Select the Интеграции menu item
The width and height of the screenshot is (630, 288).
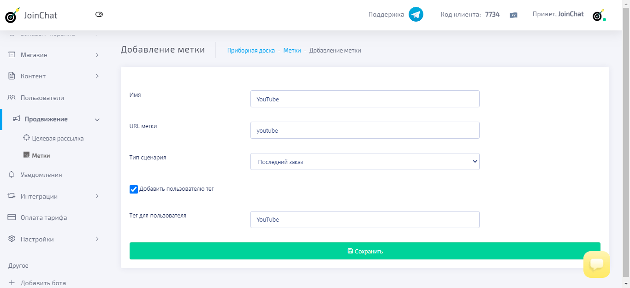(39, 196)
